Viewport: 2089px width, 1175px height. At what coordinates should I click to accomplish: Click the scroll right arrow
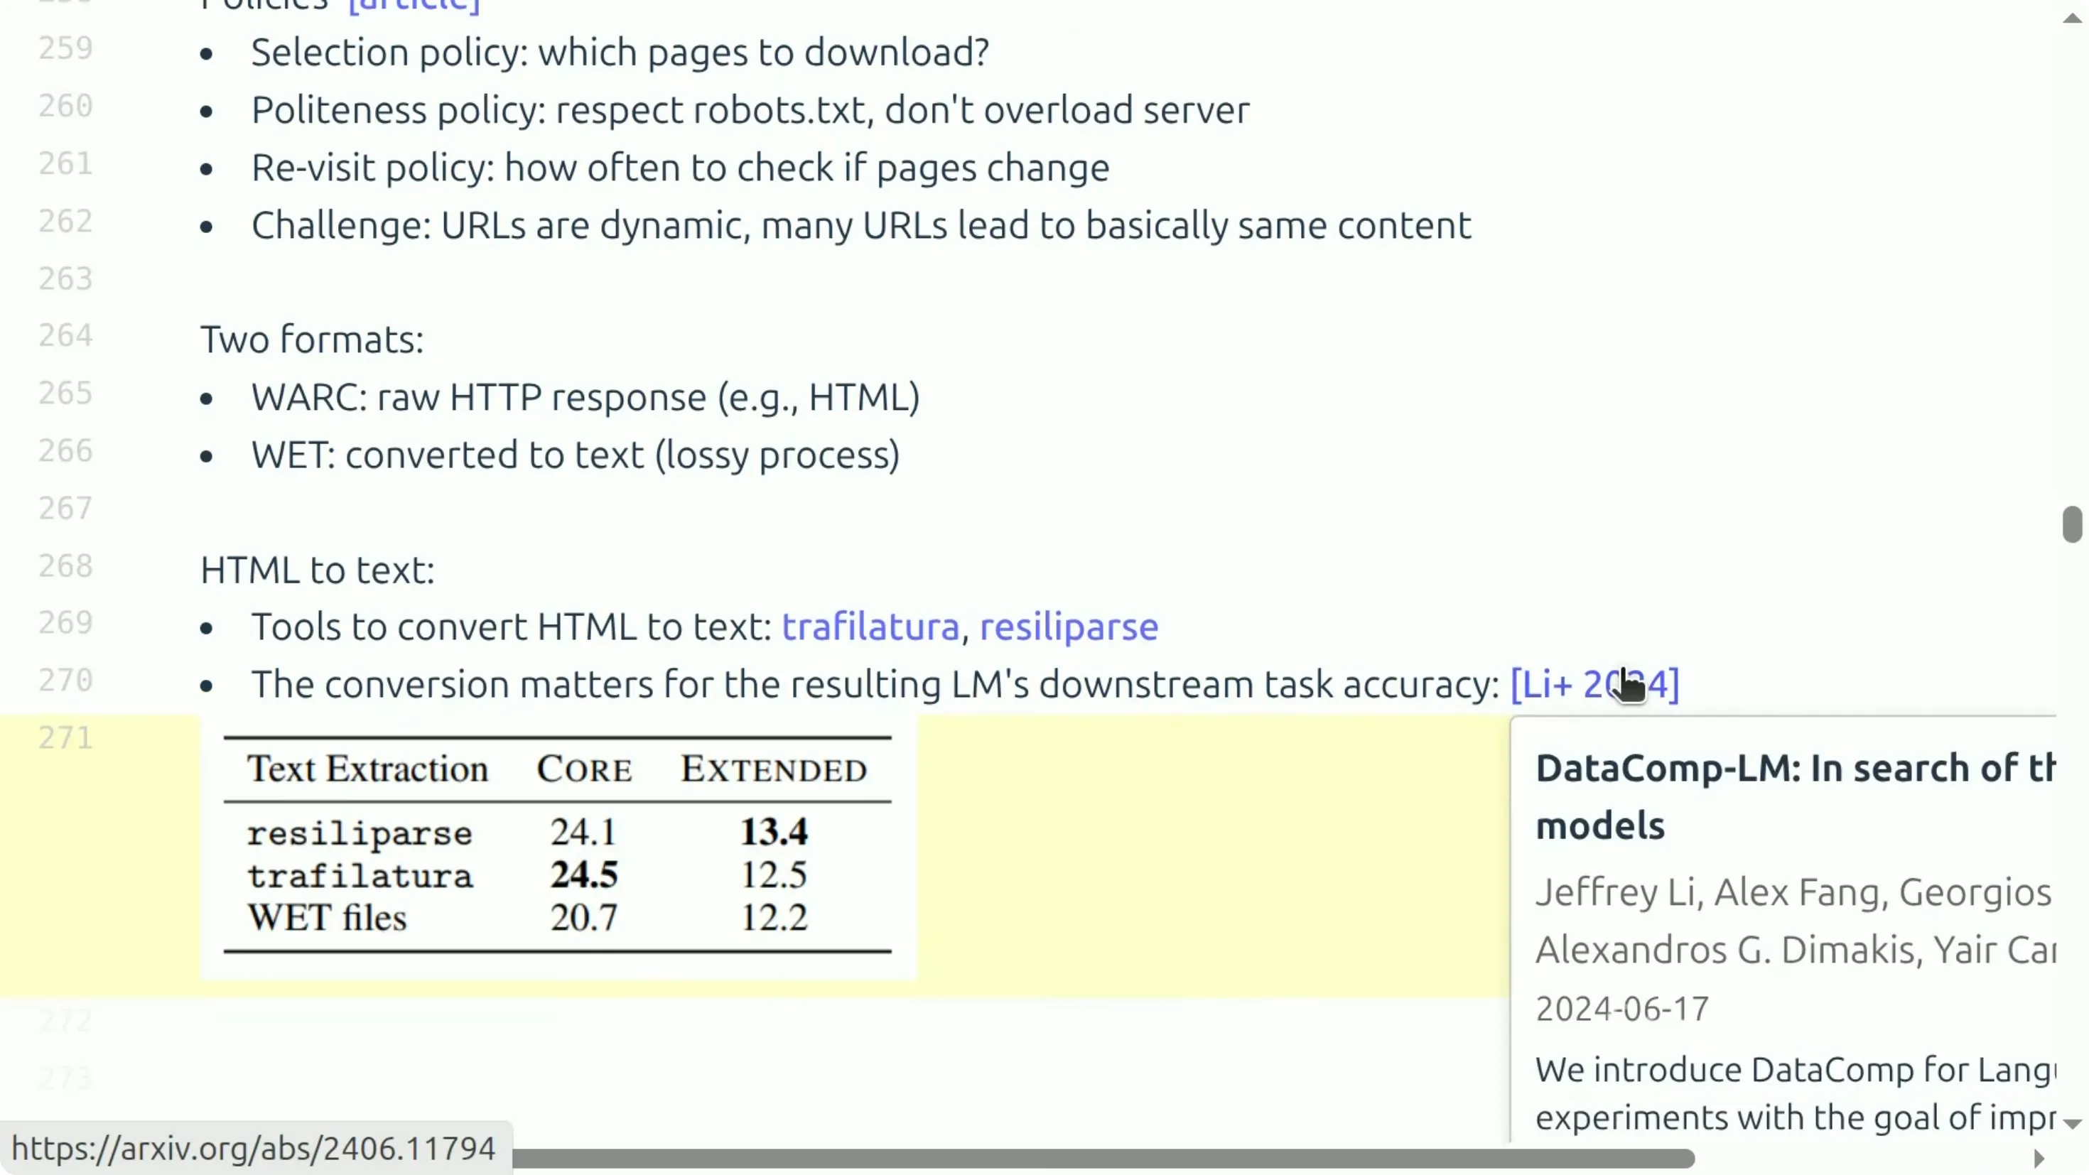(2039, 1159)
